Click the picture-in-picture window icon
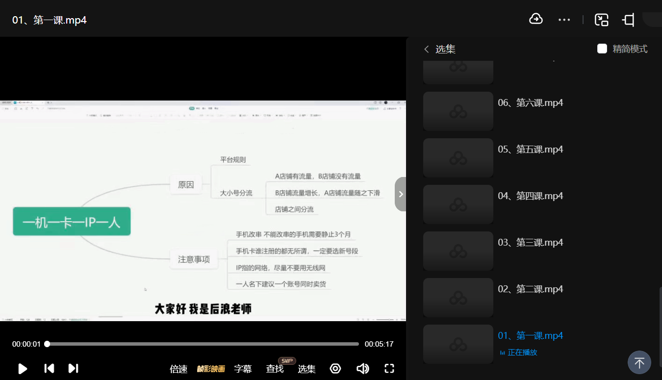662x380 pixels. tap(601, 20)
